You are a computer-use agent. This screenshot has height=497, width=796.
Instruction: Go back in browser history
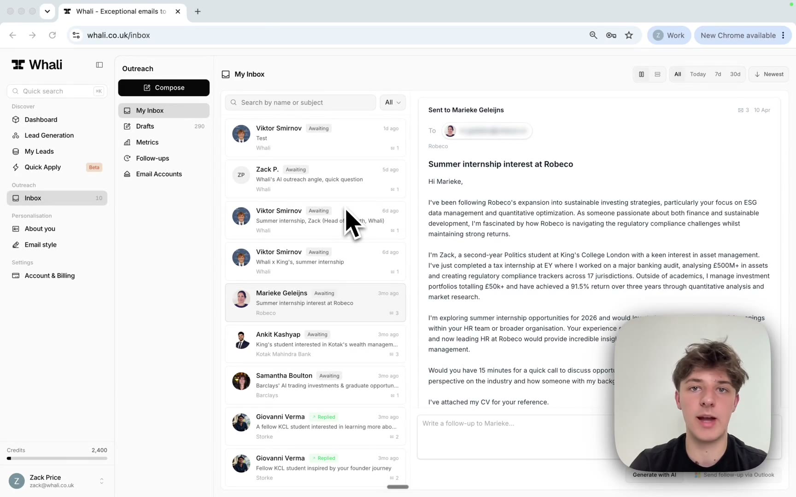[x=13, y=35]
